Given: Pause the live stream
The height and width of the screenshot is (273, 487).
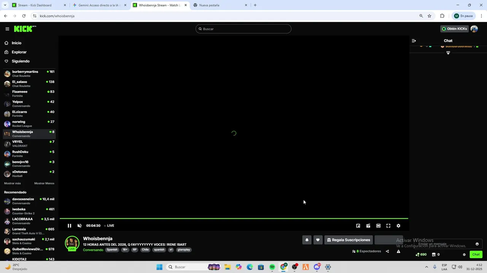Looking at the screenshot, I should (x=69, y=226).
